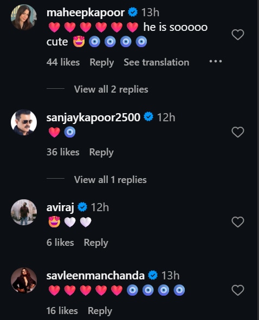Open the aviraj username link
Screen dimensions: 259x320
[60, 207]
